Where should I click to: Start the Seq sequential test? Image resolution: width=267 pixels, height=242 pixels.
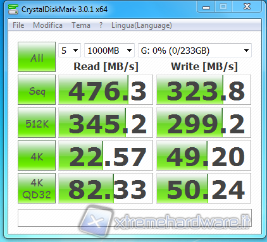[37, 90]
